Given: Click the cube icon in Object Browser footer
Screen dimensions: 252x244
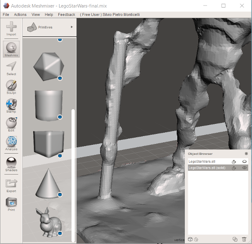Looking at the screenshot, I should click(190, 239).
